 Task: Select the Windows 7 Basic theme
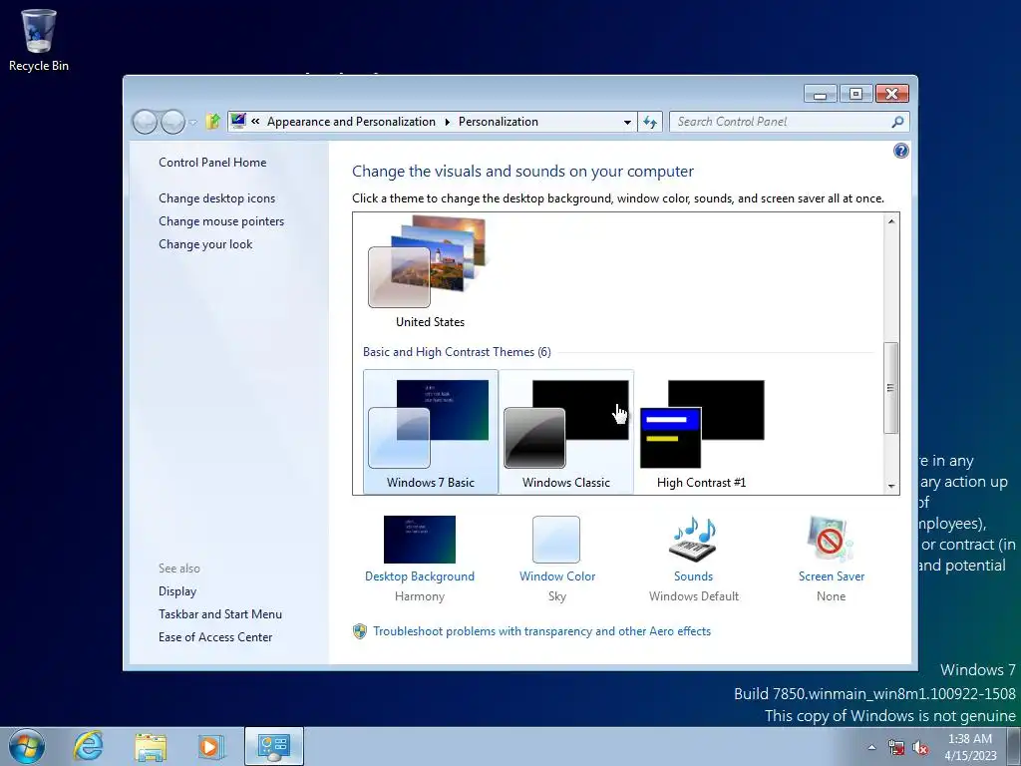pos(431,432)
